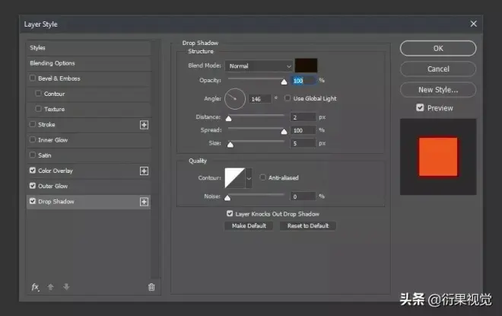Click the move effect down arrow
The width and height of the screenshot is (502, 316).
[x=66, y=287]
